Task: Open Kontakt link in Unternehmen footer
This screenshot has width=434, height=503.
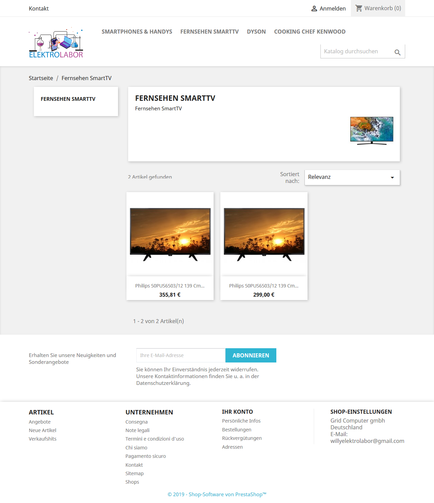Action: click(x=134, y=465)
